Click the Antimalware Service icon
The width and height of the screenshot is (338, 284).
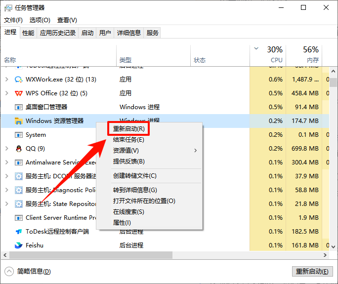click(x=19, y=162)
